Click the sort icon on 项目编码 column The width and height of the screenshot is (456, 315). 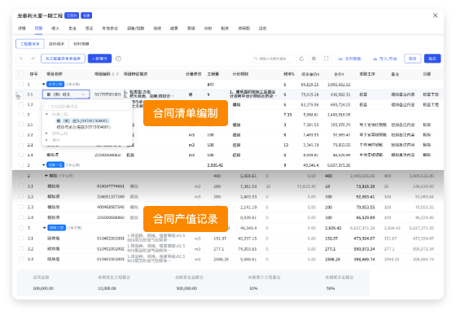point(113,74)
